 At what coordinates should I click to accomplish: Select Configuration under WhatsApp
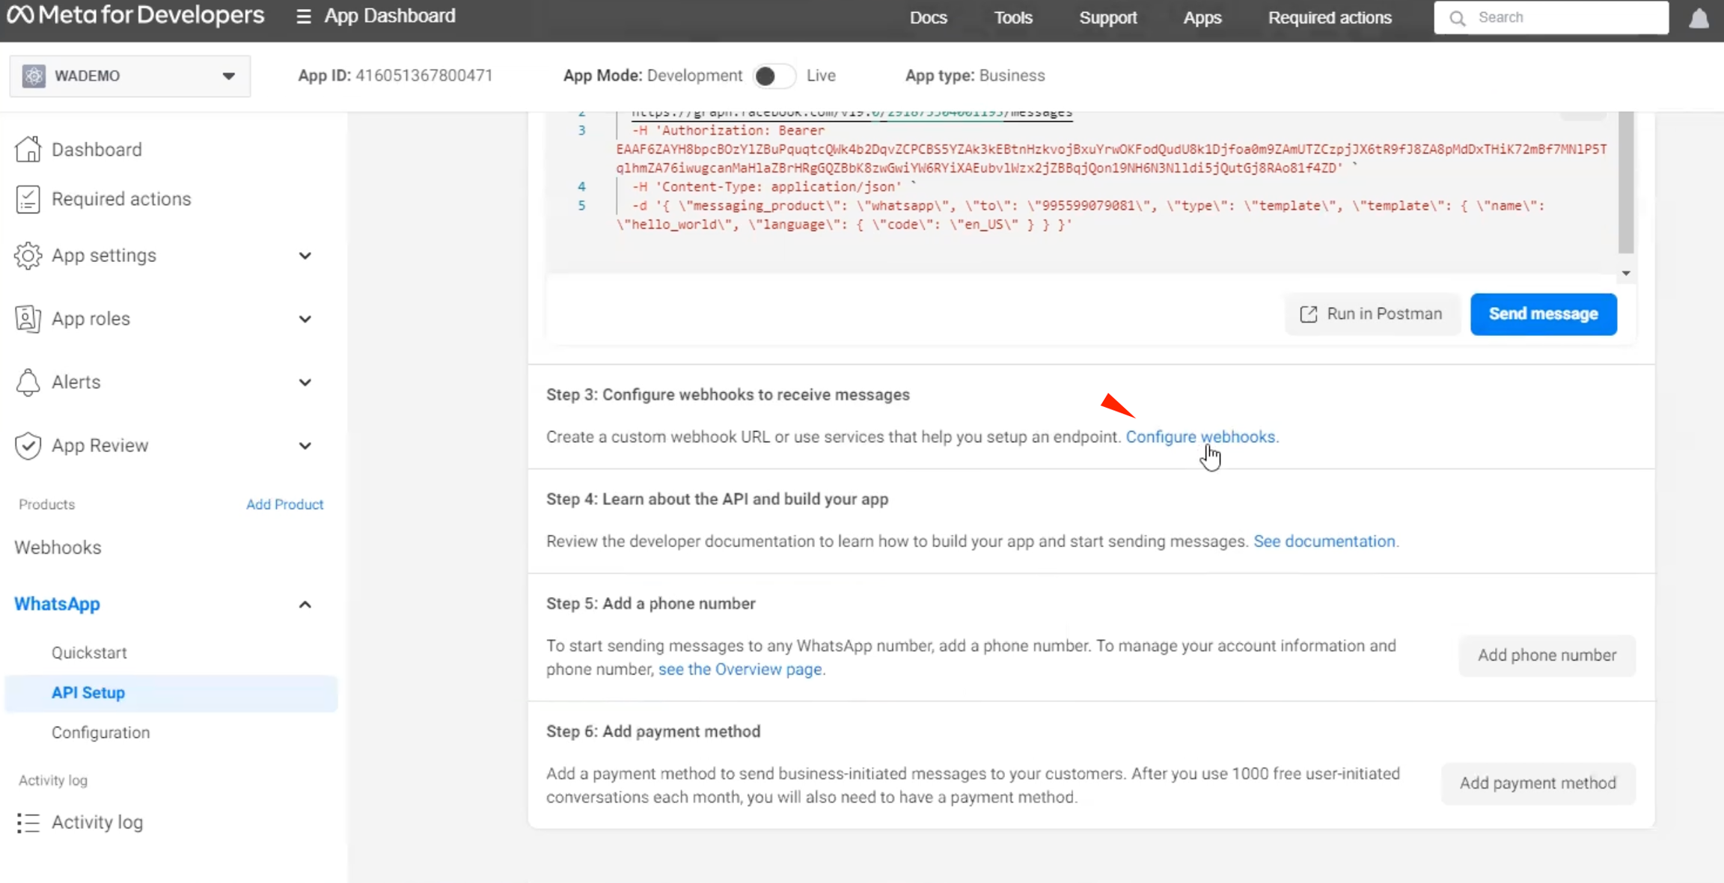(100, 733)
